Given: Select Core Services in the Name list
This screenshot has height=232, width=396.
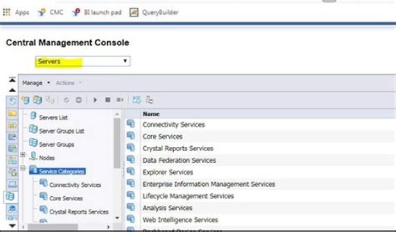Looking at the screenshot, I should 162,136.
